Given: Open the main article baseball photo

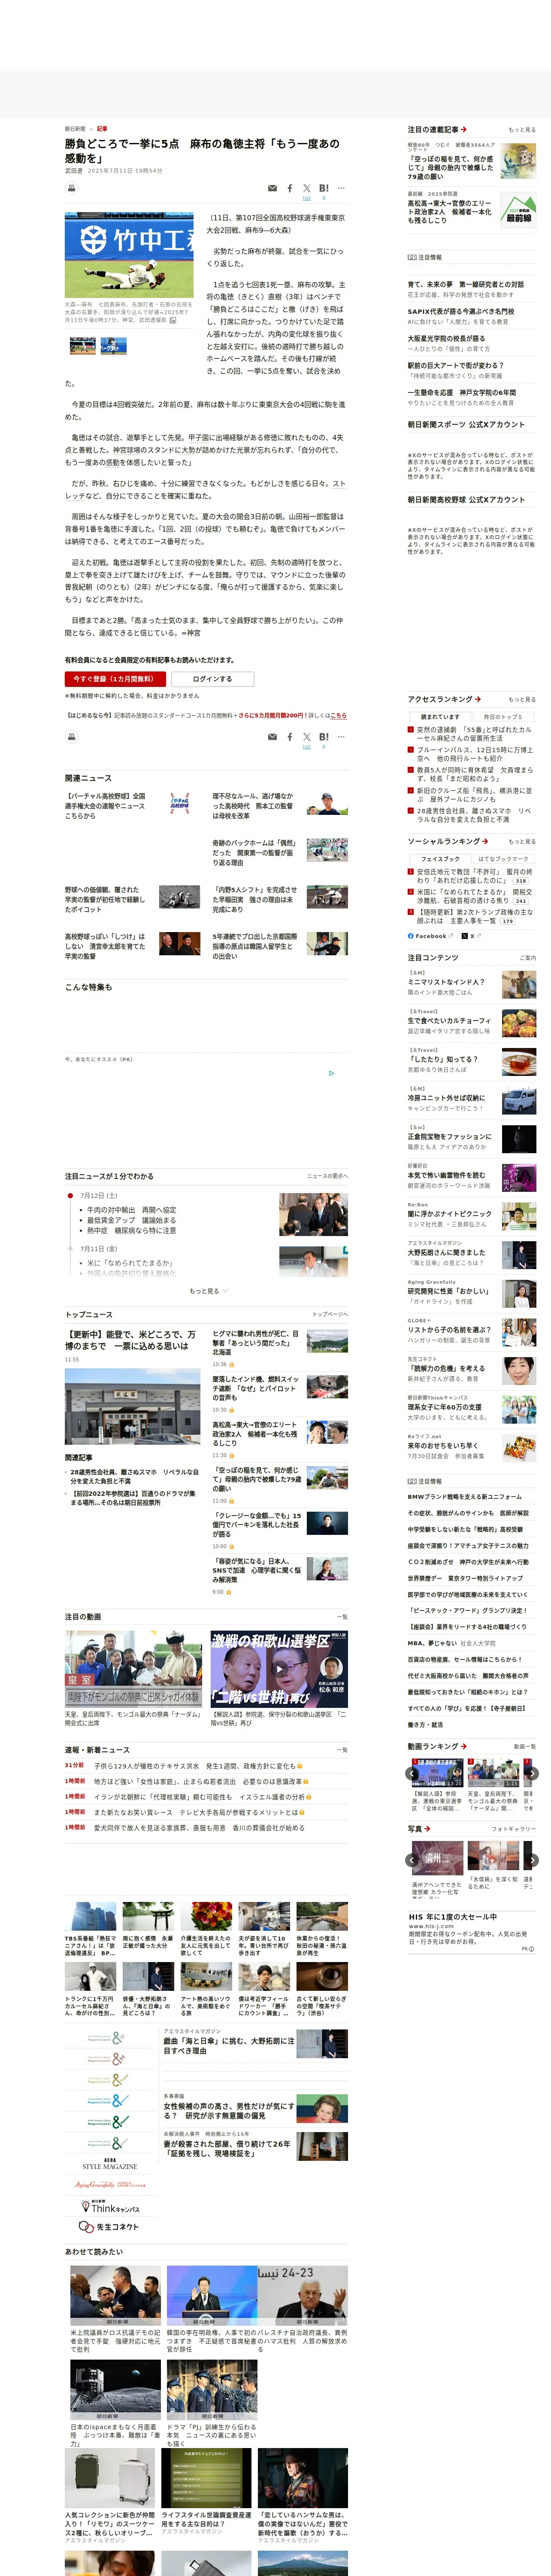Looking at the screenshot, I should pyautogui.click(x=129, y=255).
